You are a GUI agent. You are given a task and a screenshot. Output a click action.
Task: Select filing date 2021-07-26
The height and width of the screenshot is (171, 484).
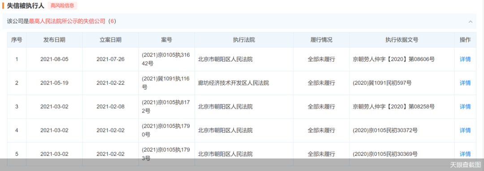111,59
